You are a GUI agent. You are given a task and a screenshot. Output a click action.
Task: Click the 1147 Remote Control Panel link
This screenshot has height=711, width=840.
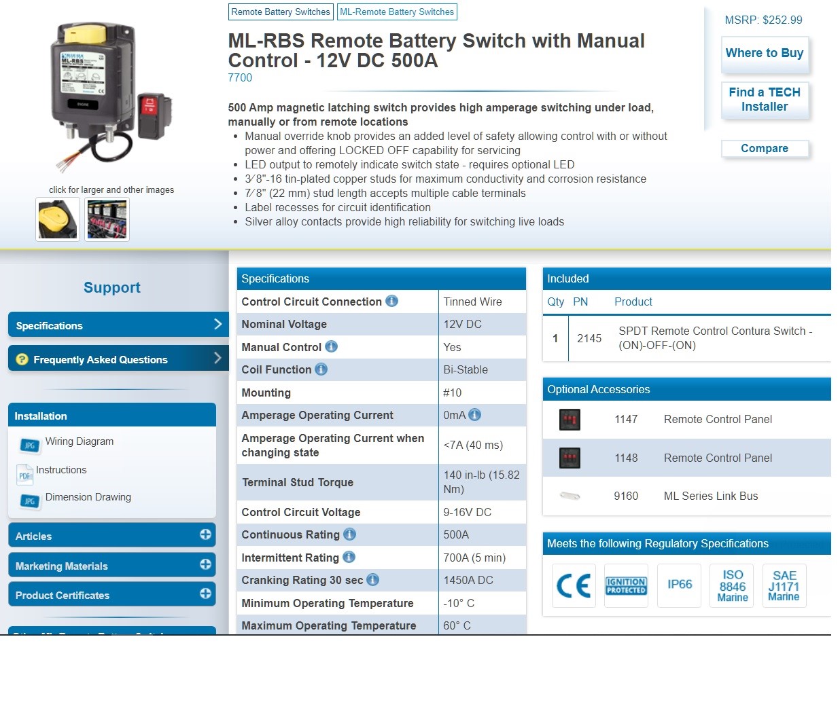(718, 420)
